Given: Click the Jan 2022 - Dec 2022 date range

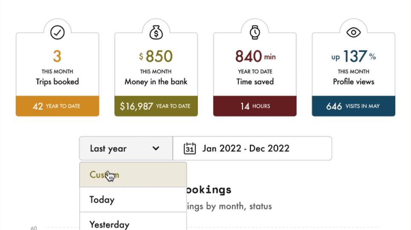Looking at the screenshot, I should (246, 149).
